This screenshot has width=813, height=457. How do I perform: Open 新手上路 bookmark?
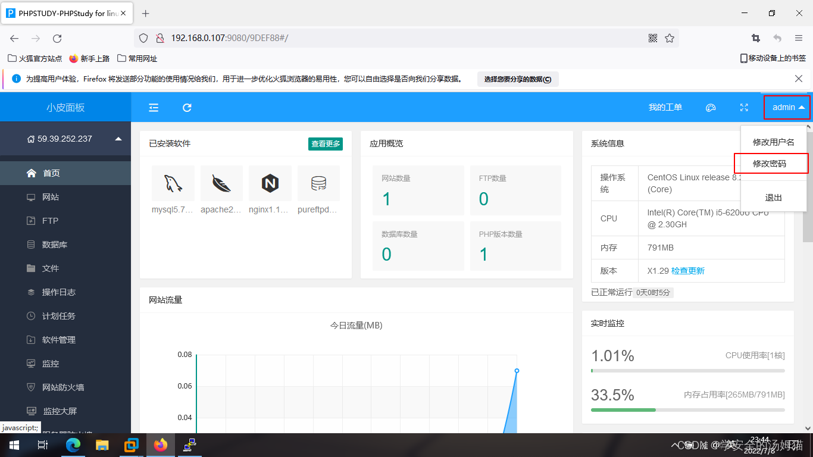[x=89, y=58]
